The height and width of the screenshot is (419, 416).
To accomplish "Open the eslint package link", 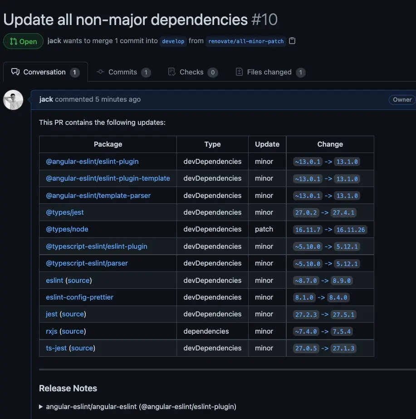I will pyautogui.click(x=54, y=280).
